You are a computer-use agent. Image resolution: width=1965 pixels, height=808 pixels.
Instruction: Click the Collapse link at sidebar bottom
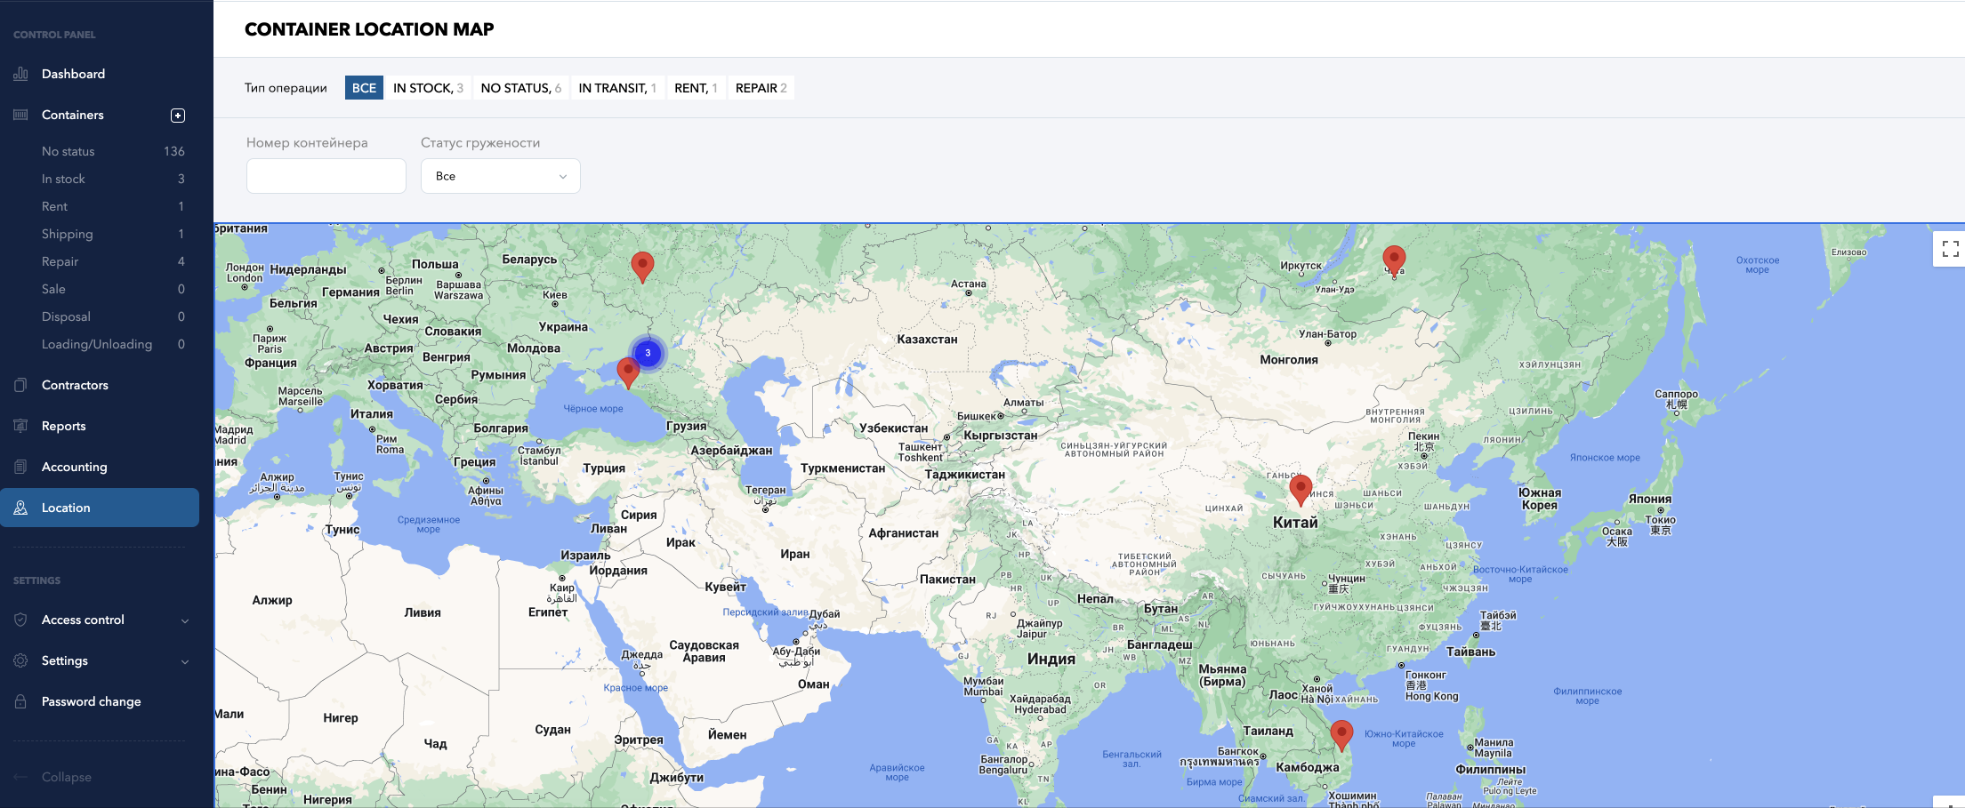coord(66,776)
